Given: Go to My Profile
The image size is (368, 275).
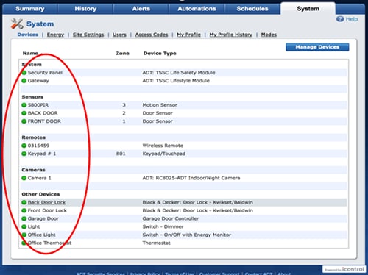Looking at the screenshot, I should pyautogui.click(x=188, y=35).
